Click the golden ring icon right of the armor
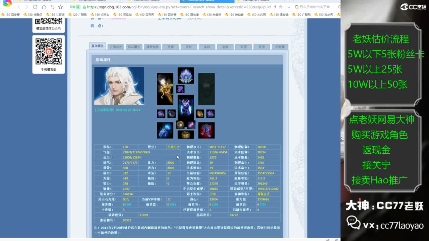This screenshot has width=429, height=241. 200,114
